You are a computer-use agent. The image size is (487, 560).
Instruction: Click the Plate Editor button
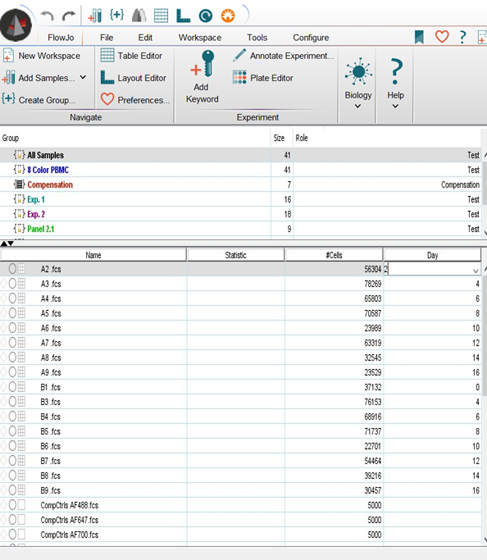pyautogui.click(x=263, y=78)
